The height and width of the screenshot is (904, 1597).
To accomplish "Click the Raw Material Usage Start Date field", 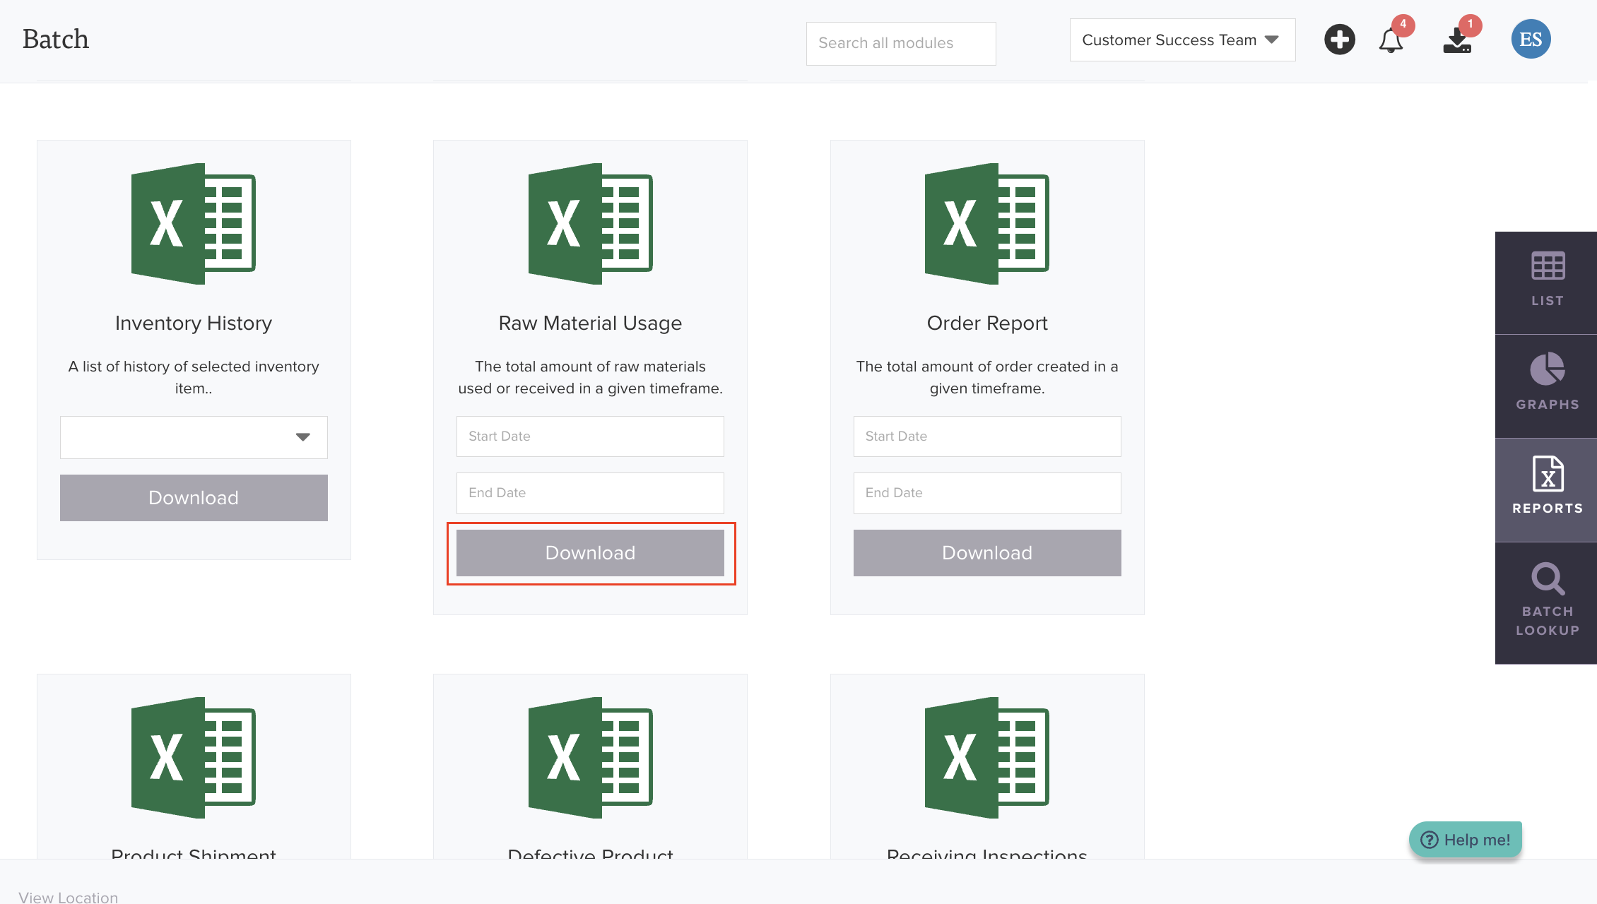I will click(x=590, y=436).
